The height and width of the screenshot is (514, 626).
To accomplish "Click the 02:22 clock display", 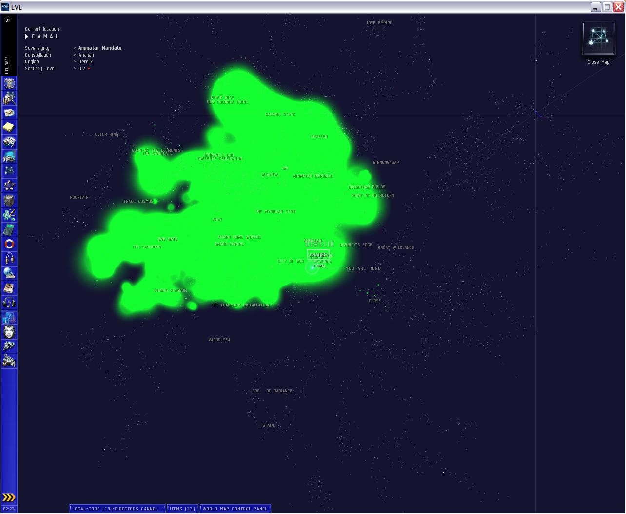I will pos(9,509).
